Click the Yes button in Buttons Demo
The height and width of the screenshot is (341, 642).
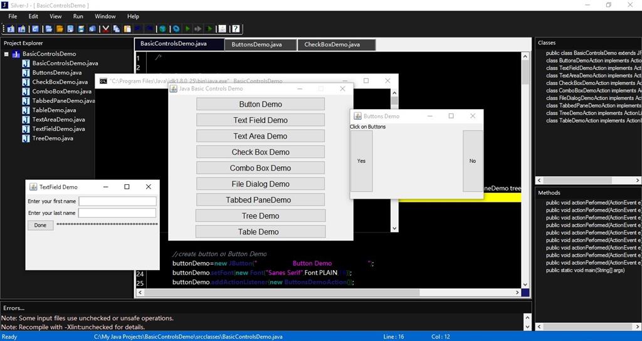[361, 161]
